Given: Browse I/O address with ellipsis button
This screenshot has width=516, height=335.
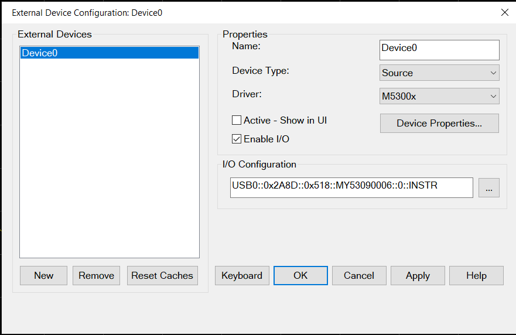Looking at the screenshot, I should (489, 187).
